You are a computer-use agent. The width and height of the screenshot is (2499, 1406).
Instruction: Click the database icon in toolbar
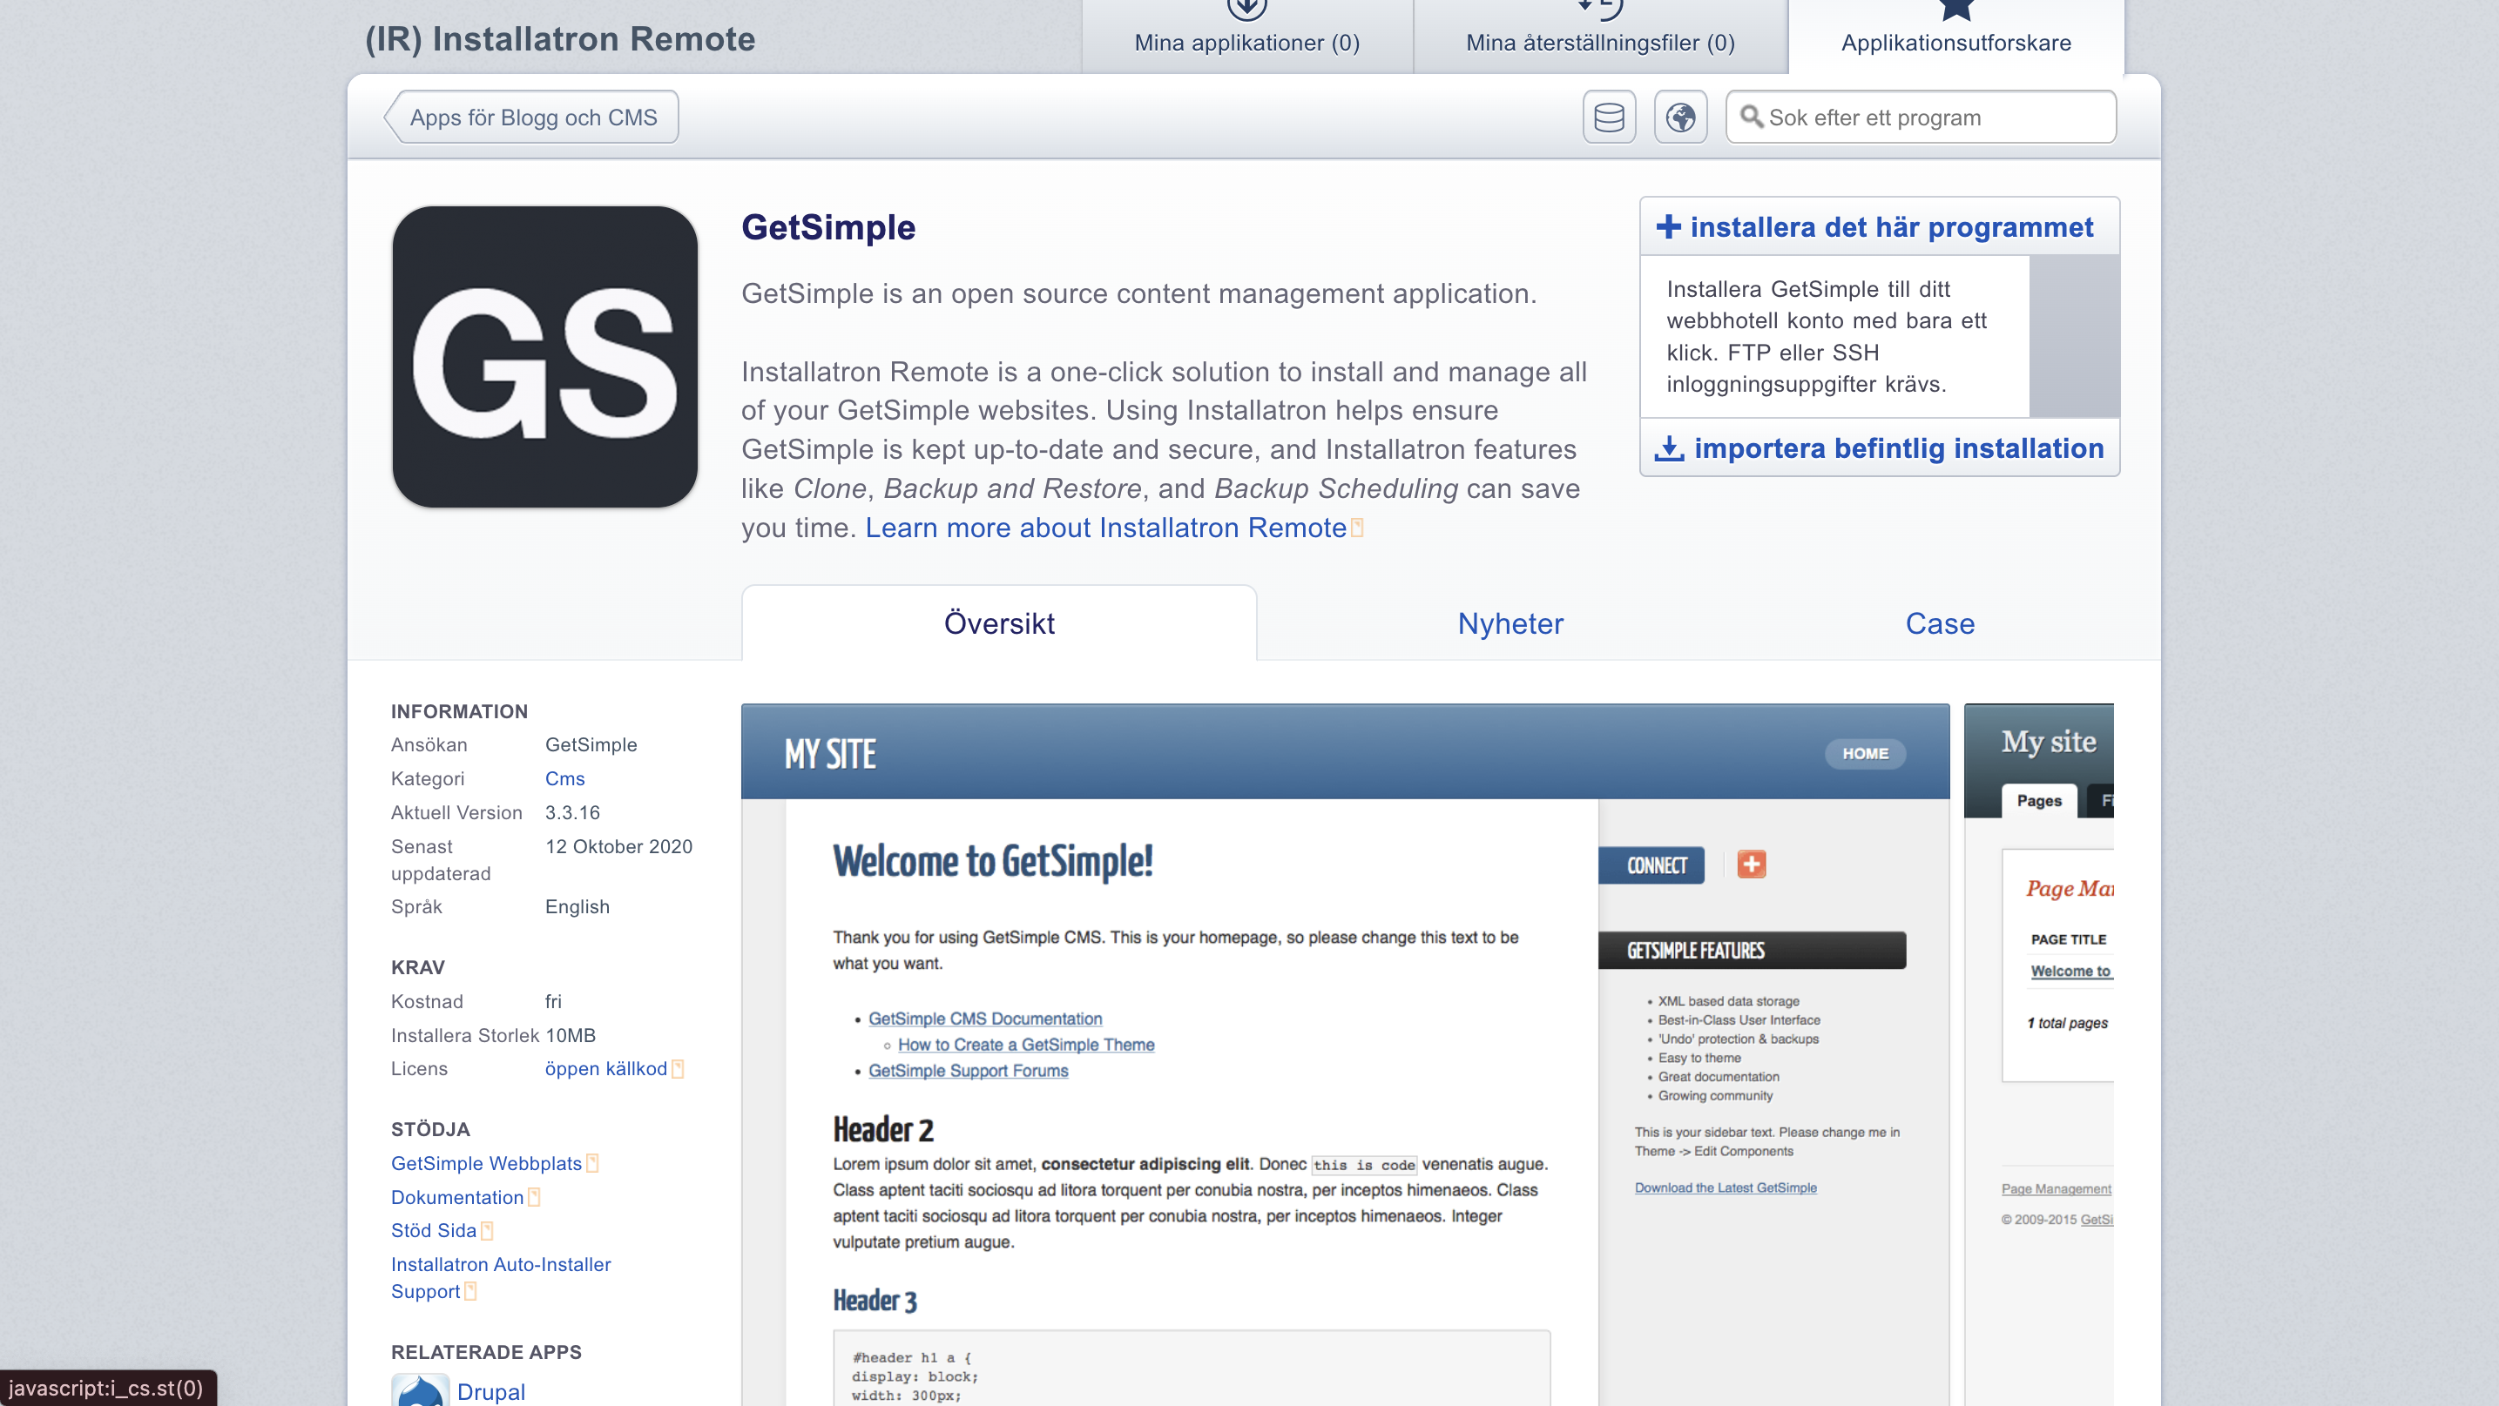pos(1609,118)
